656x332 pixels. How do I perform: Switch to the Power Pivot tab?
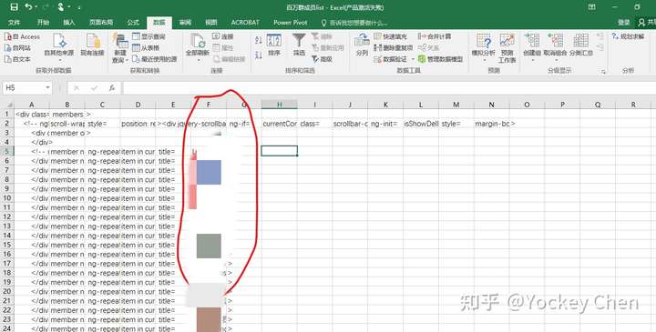pos(291,23)
